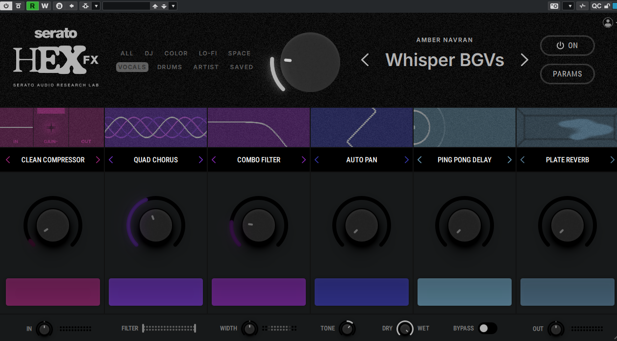
Task: Switch Ping Pong Delay to next effect
Action: pyautogui.click(x=509, y=160)
